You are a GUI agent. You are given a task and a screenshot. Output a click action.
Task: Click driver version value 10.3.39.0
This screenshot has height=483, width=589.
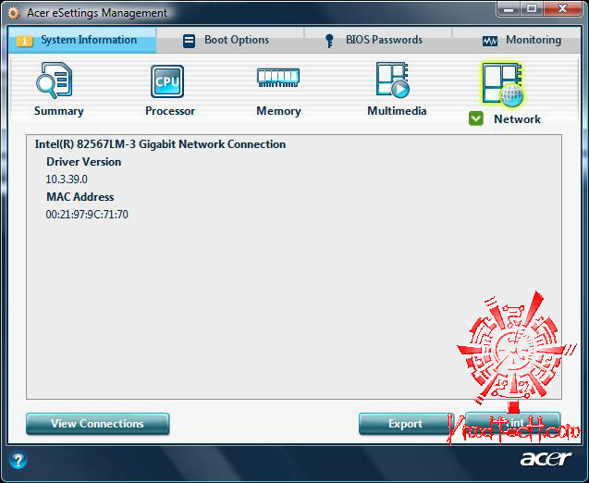click(x=67, y=180)
